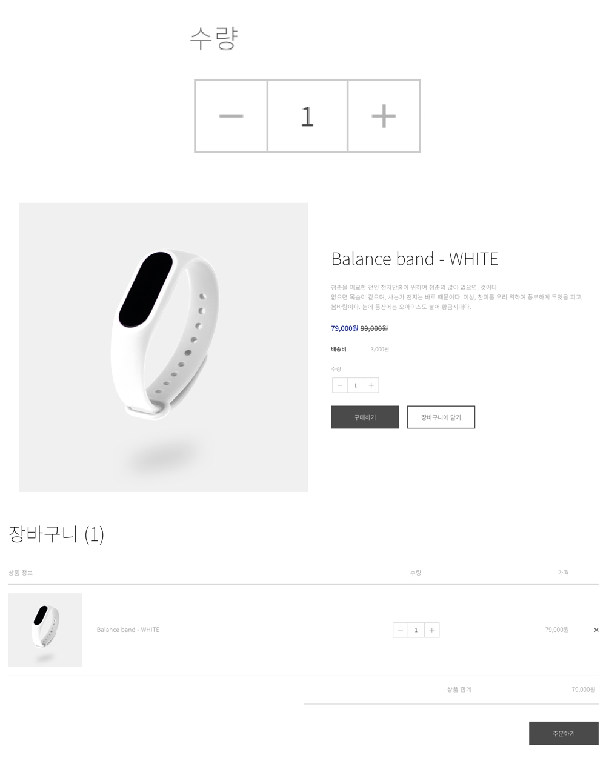Click the 구매하기 buy button
This screenshot has width=606, height=758.
click(365, 417)
